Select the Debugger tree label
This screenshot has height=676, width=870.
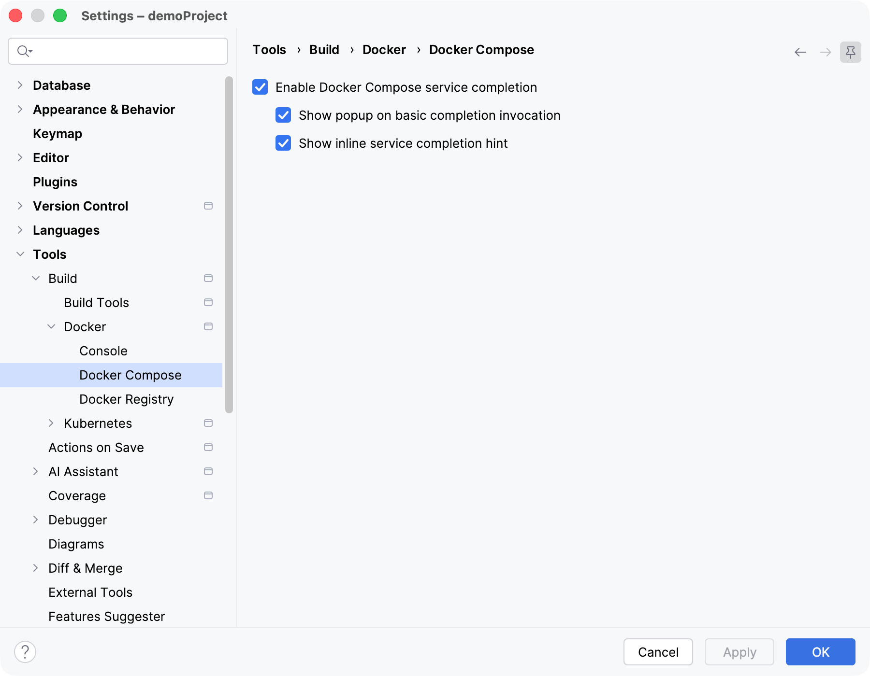77,520
